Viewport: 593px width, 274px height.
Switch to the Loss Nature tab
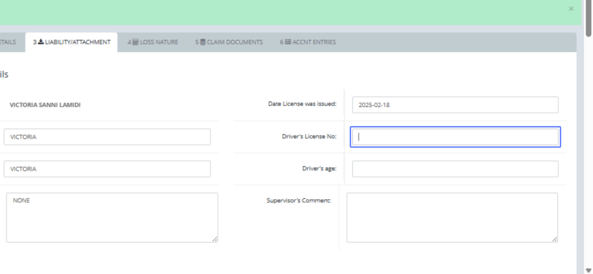[x=158, y=42]
